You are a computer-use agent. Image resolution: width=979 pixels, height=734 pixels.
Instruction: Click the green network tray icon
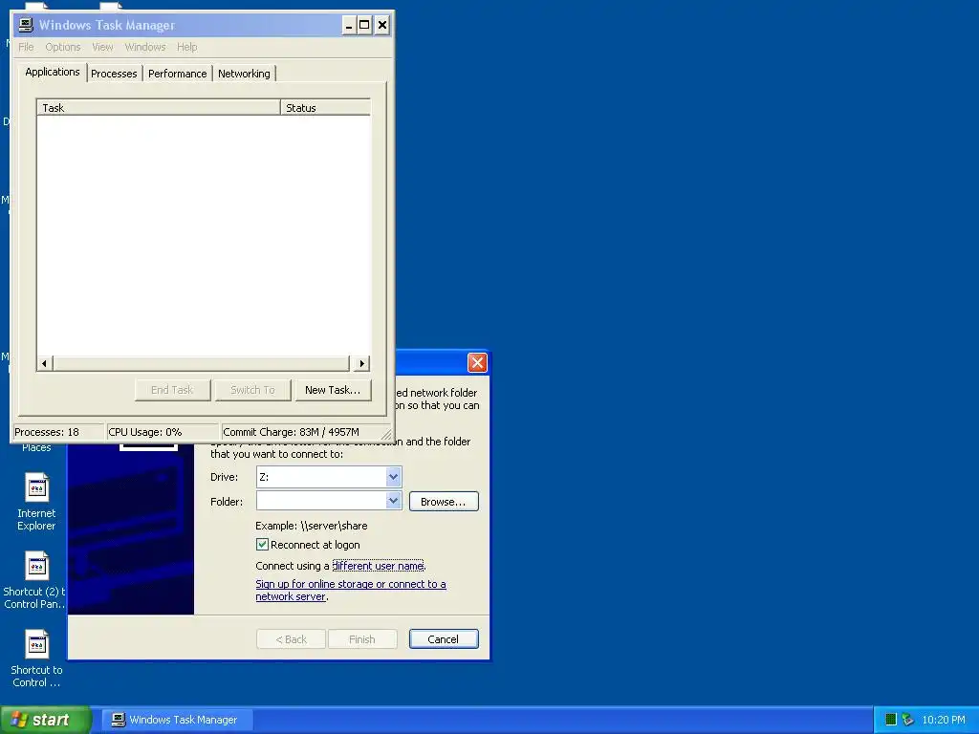click(891, 720)
